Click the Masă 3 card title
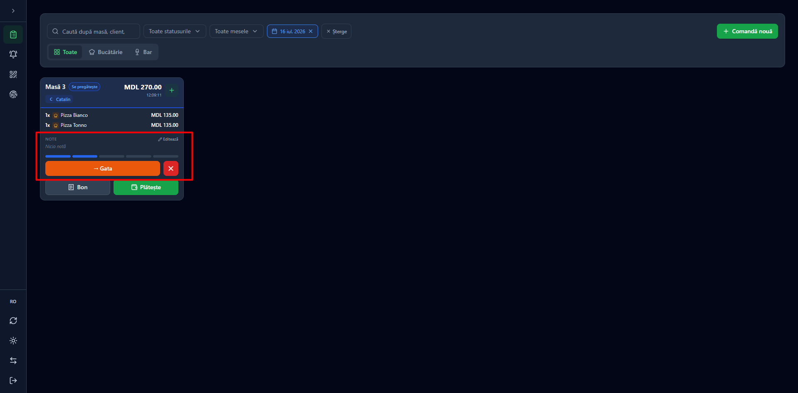 coord(55,87)
